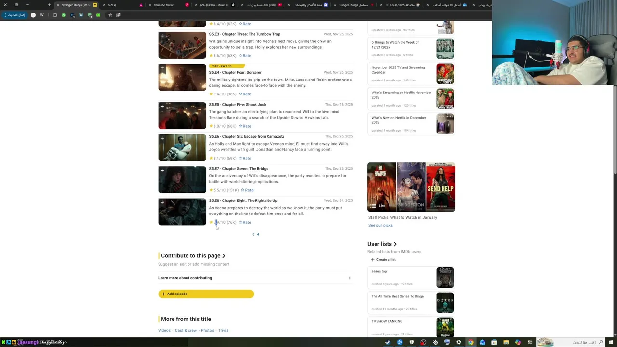The width and height of the screenshot is (617, 347).
Task: Open Staff Picks: What to Watch in January
Action: [402, 218]
